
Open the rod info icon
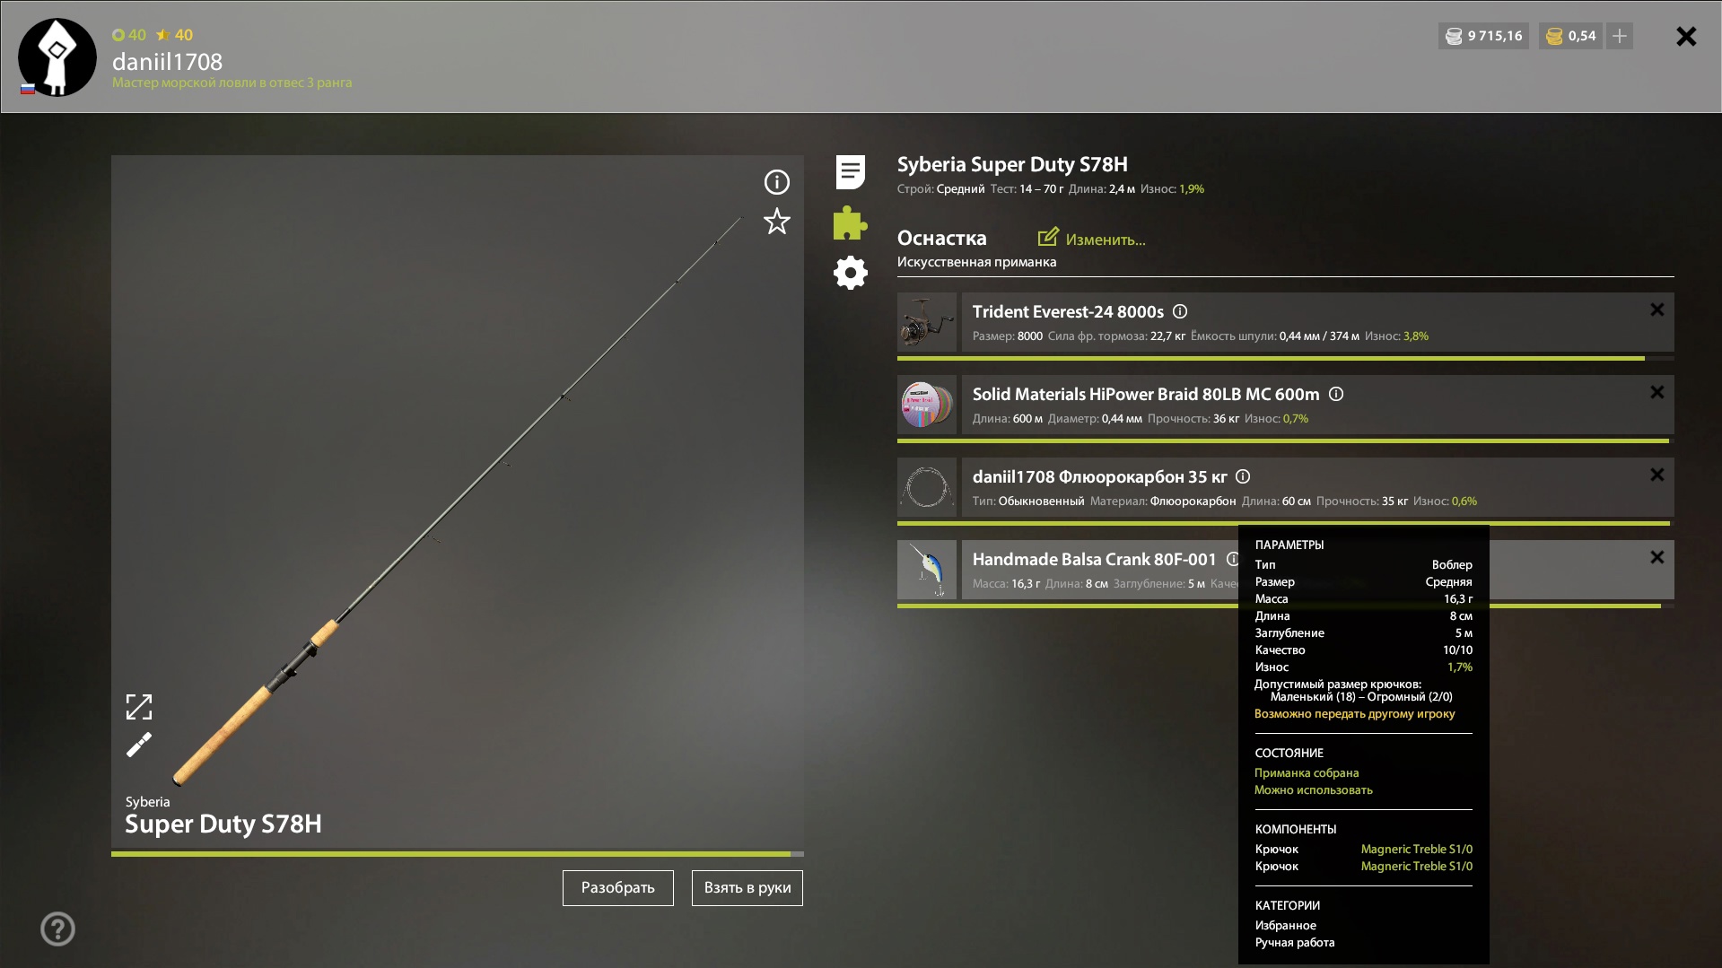(776, 182)
